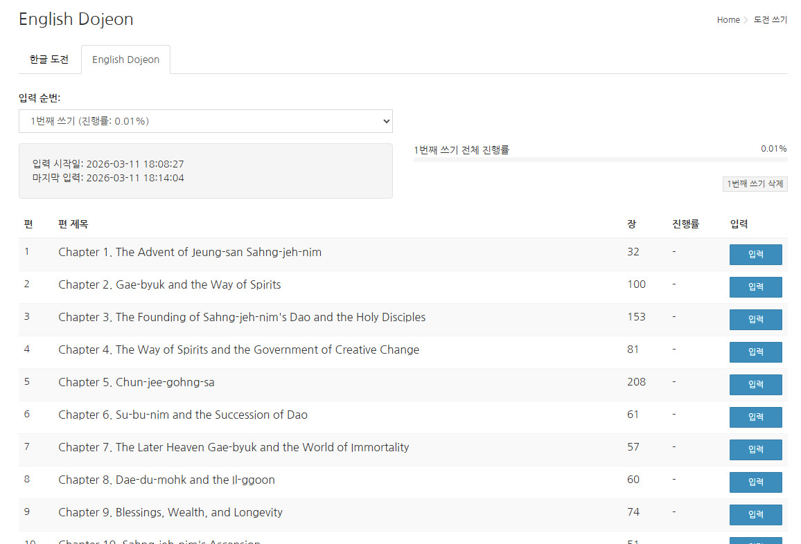Select the English Dojeon tab
801x544 pixels.
tap(125, 60)
